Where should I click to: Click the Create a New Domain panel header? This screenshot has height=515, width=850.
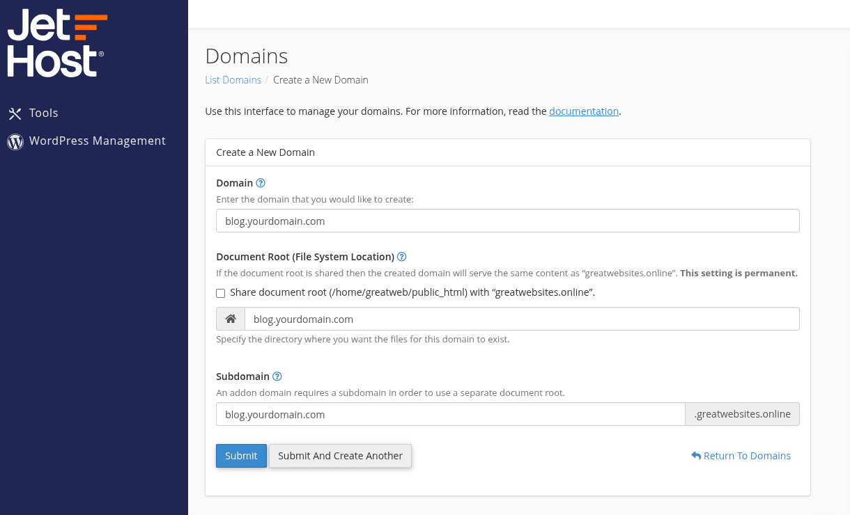[x=508, y=152]
